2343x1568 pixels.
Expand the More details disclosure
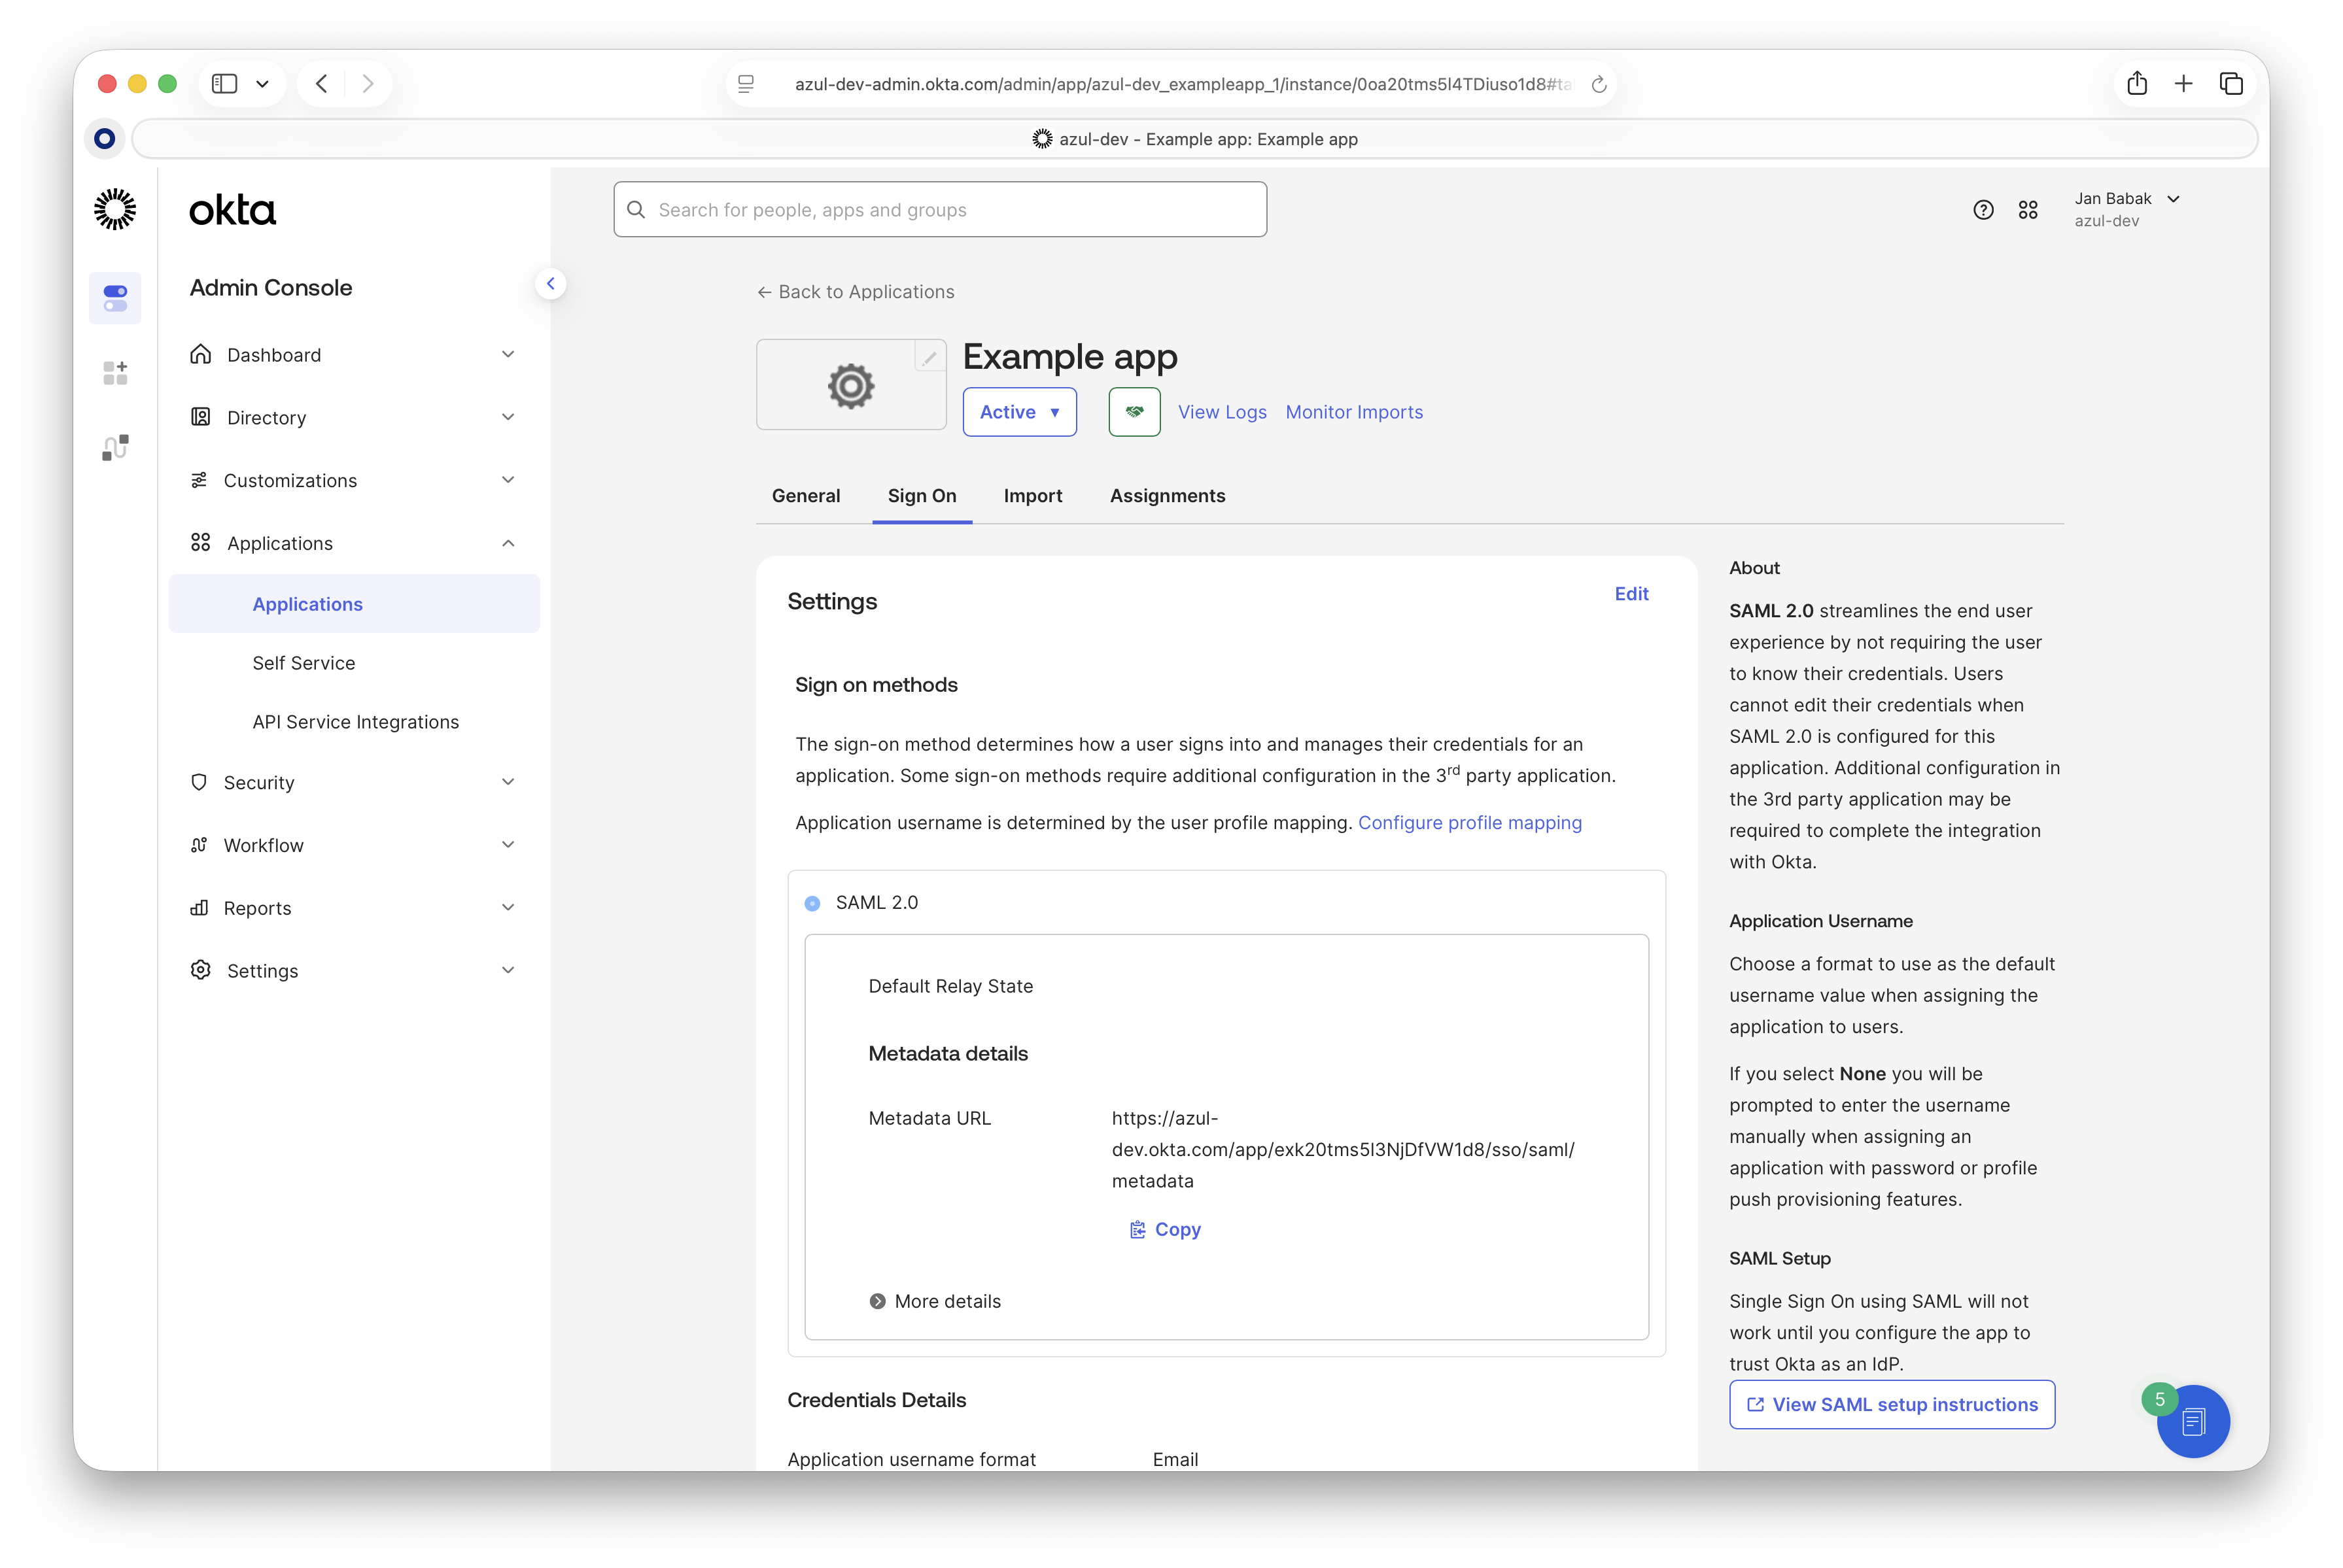(935, 1301)
